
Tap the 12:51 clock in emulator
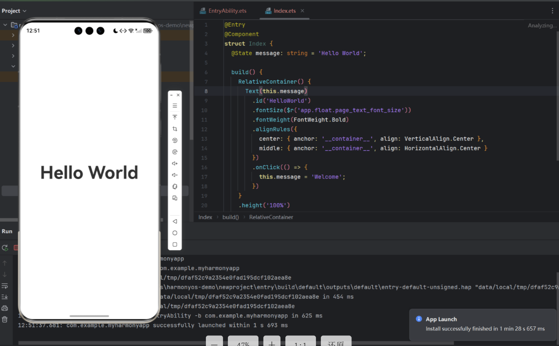point(33,31)
